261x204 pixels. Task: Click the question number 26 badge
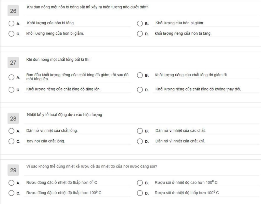pos(13,11)
